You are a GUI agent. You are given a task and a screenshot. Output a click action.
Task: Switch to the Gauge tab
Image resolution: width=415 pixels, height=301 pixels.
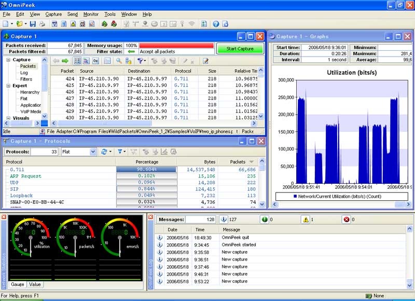click(x=18, y=284)
